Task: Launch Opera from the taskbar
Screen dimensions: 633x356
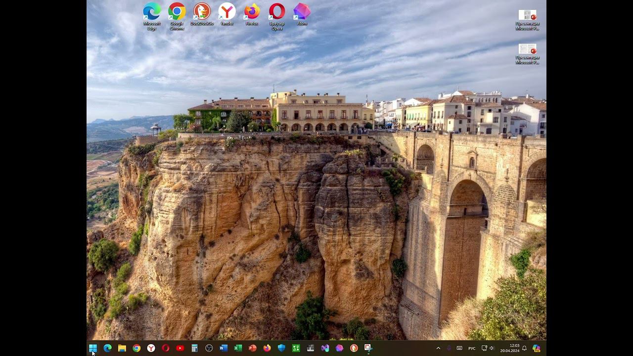Action: point(166,348)
